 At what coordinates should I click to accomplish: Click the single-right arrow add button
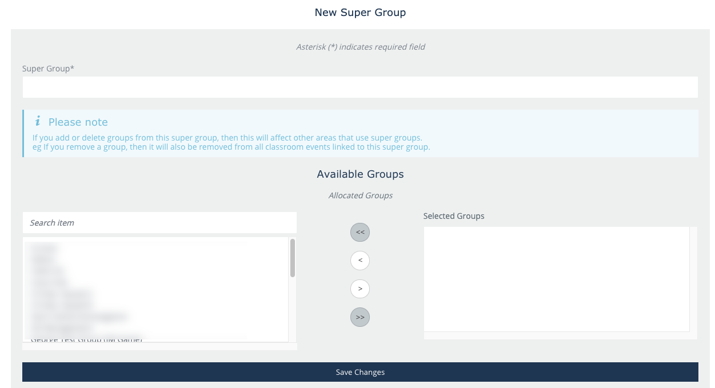[x=360, y=289]
